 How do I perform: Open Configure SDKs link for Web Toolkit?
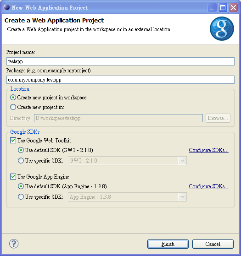point(208,150)
